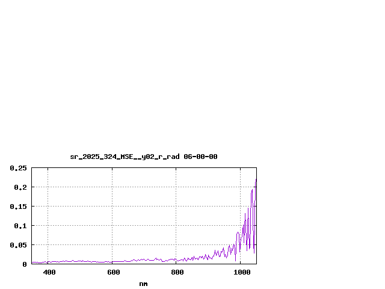
Task: Click the x-axis label nm
Action: (x=143, y=284)
